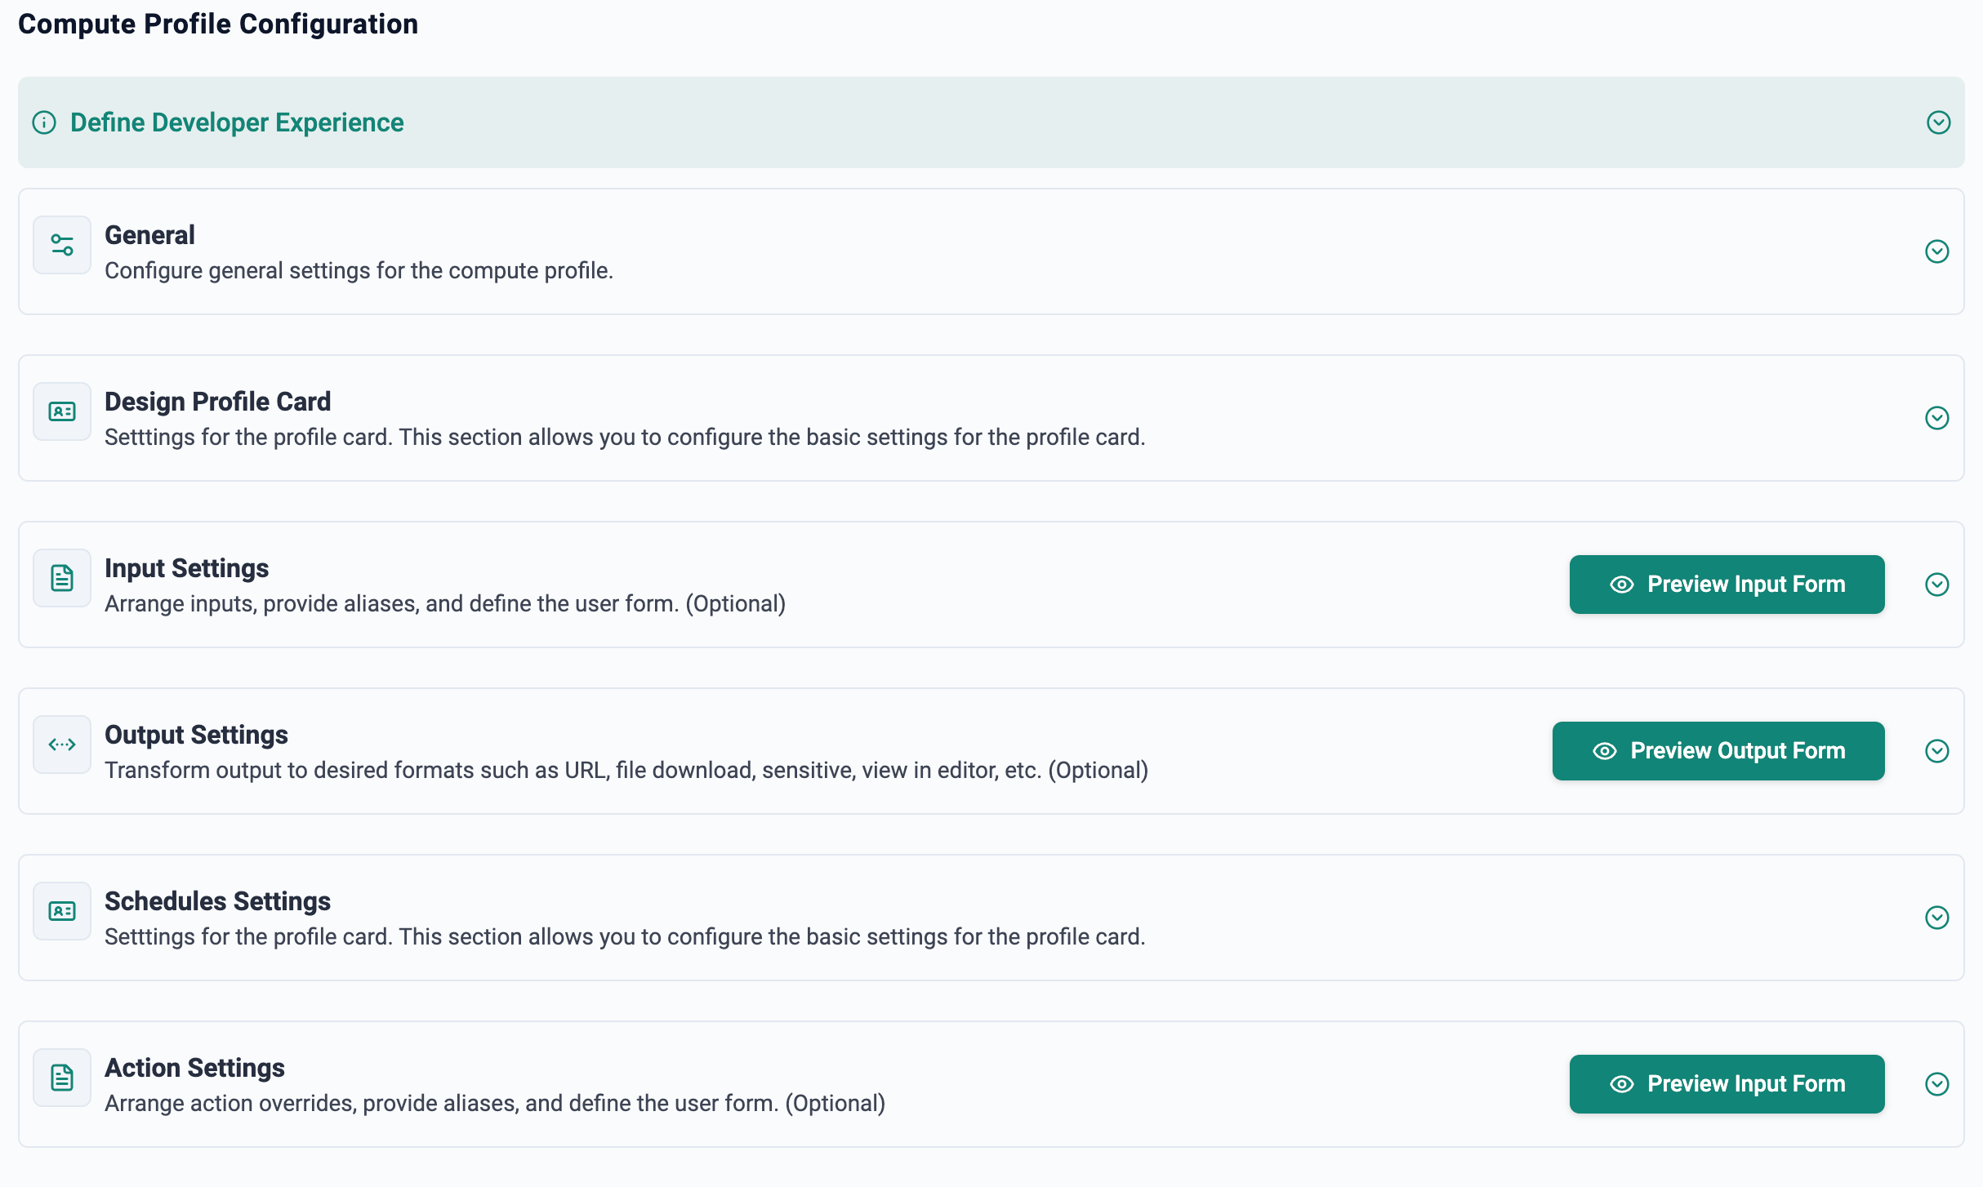Click the Output Settings arrows icon
The image size is (1983, 1187).
tap(62, 745)
